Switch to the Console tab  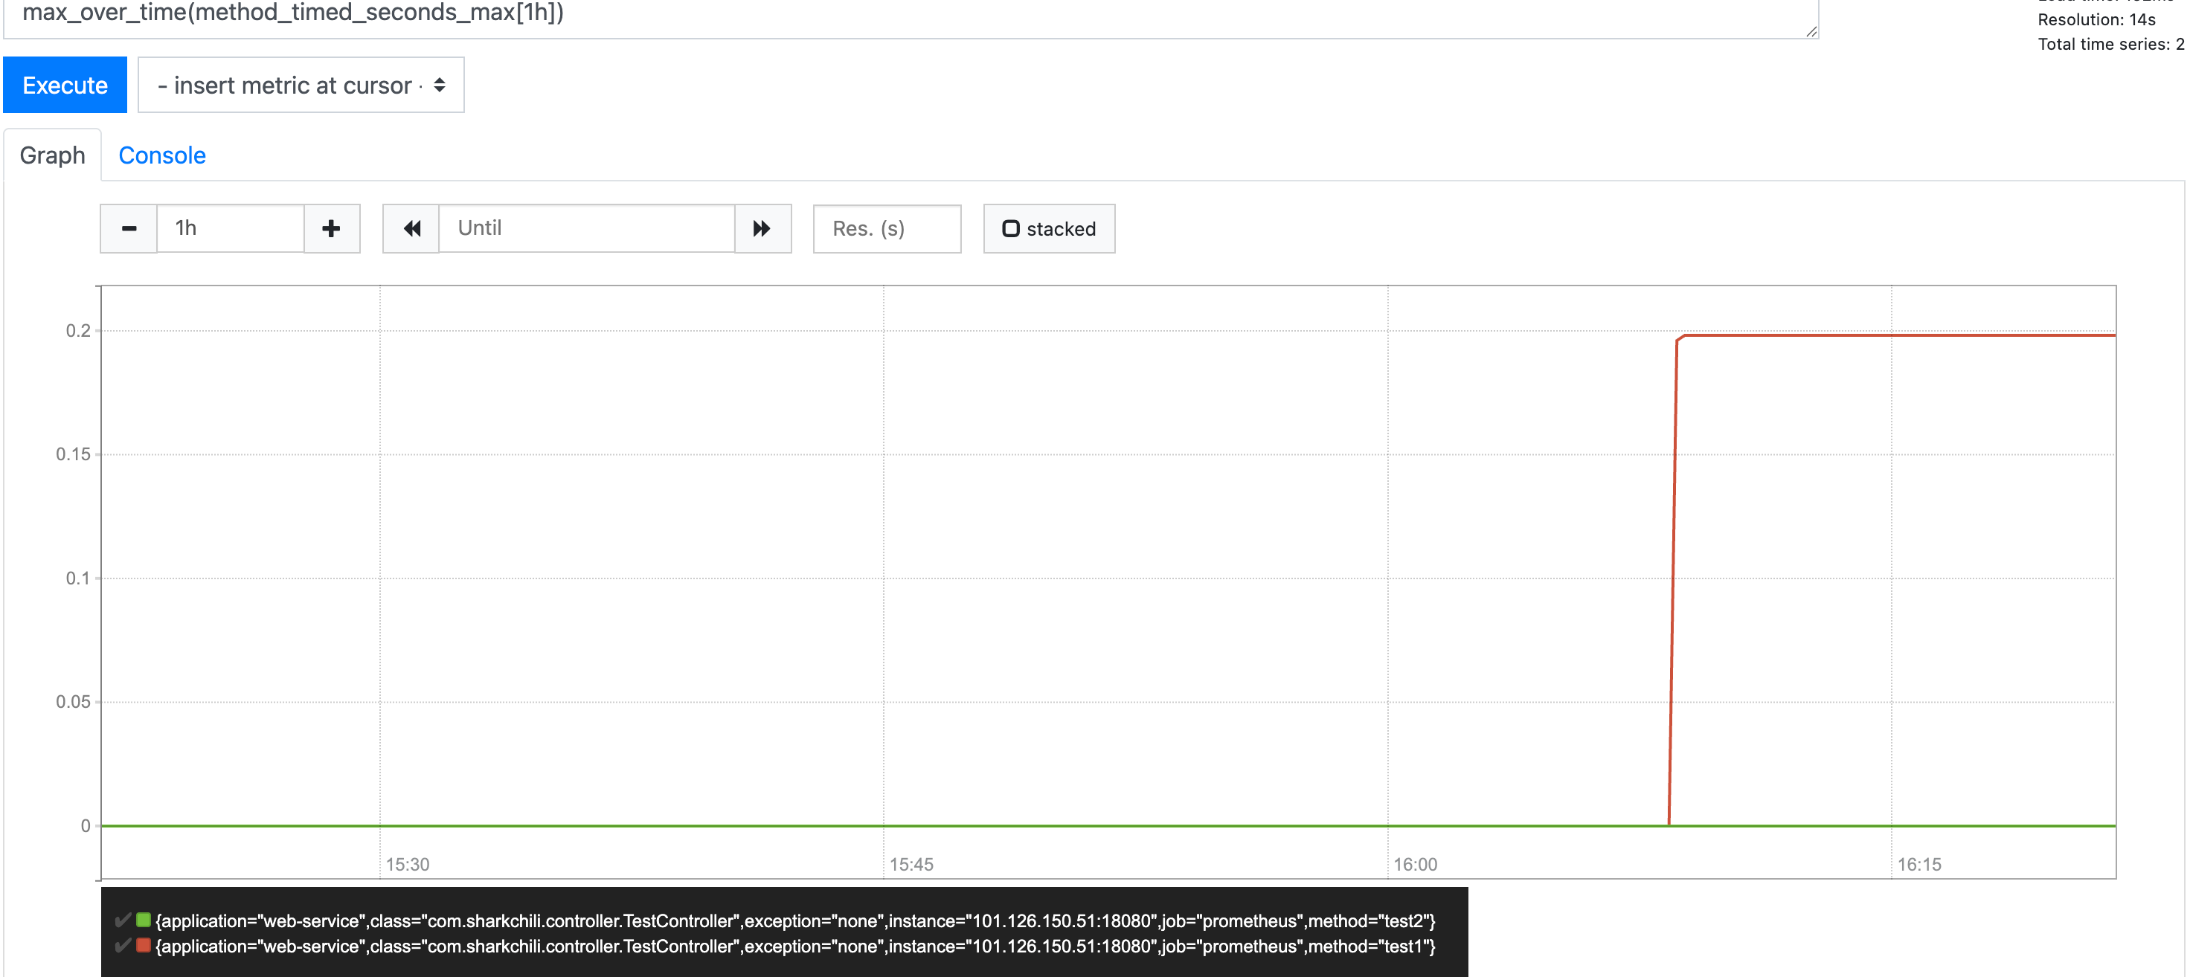point(161,155)
